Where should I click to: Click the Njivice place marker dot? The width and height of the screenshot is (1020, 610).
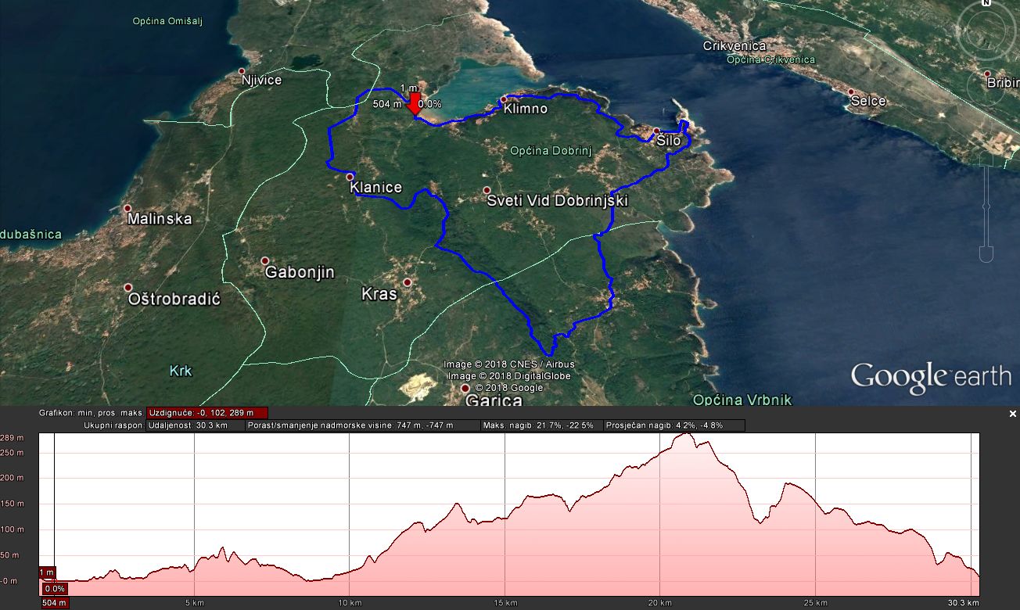pyautogui.click(x=242, y=71)
